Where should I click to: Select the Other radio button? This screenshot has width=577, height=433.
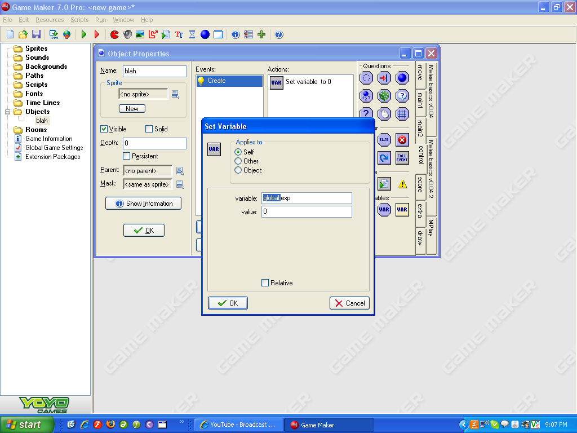[x=238, y=161]
